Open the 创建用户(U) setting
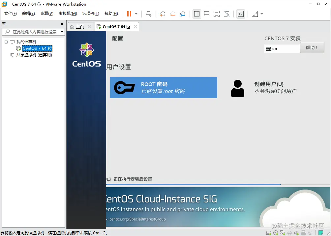Viewport: 331px width, 236px height. (x=275, y=88)
